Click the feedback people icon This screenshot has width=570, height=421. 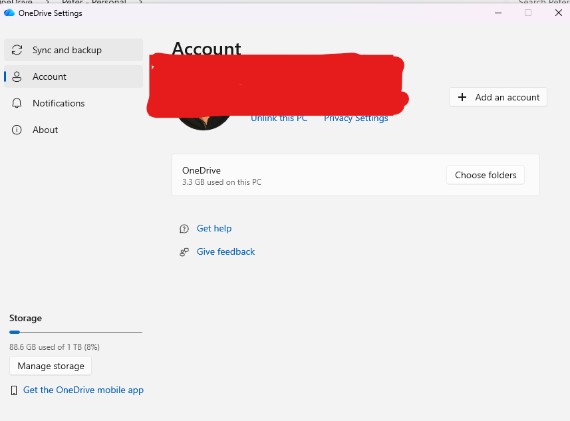click(184, 252)
